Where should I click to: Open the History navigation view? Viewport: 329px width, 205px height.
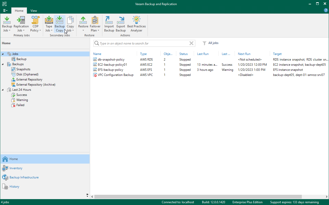point(45,187)
